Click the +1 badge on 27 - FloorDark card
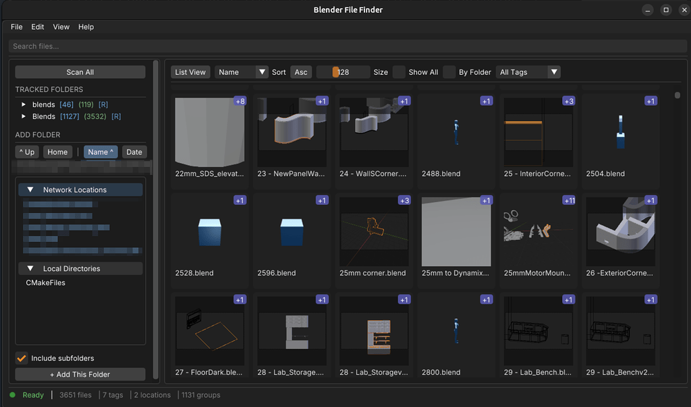The image size is (691, 407). pyautogui.click(x=240, y=300)
